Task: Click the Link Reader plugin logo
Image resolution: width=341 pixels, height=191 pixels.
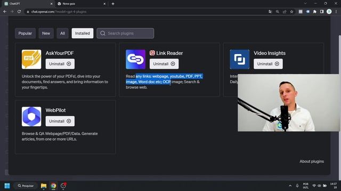Action: 135,59
